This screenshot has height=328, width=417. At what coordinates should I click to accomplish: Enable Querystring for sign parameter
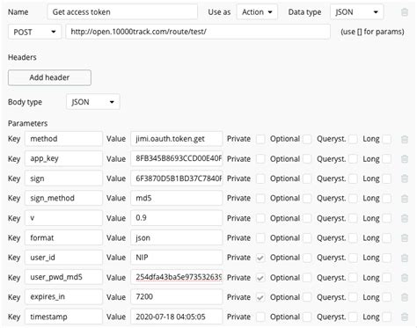point(353,179)
